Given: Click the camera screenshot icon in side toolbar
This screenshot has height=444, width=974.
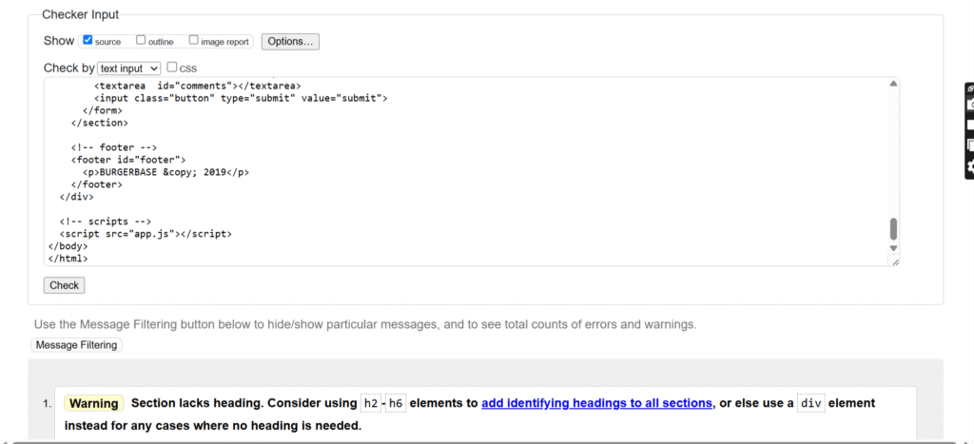Looking at the screenshot, I should [x=970, y=105].
